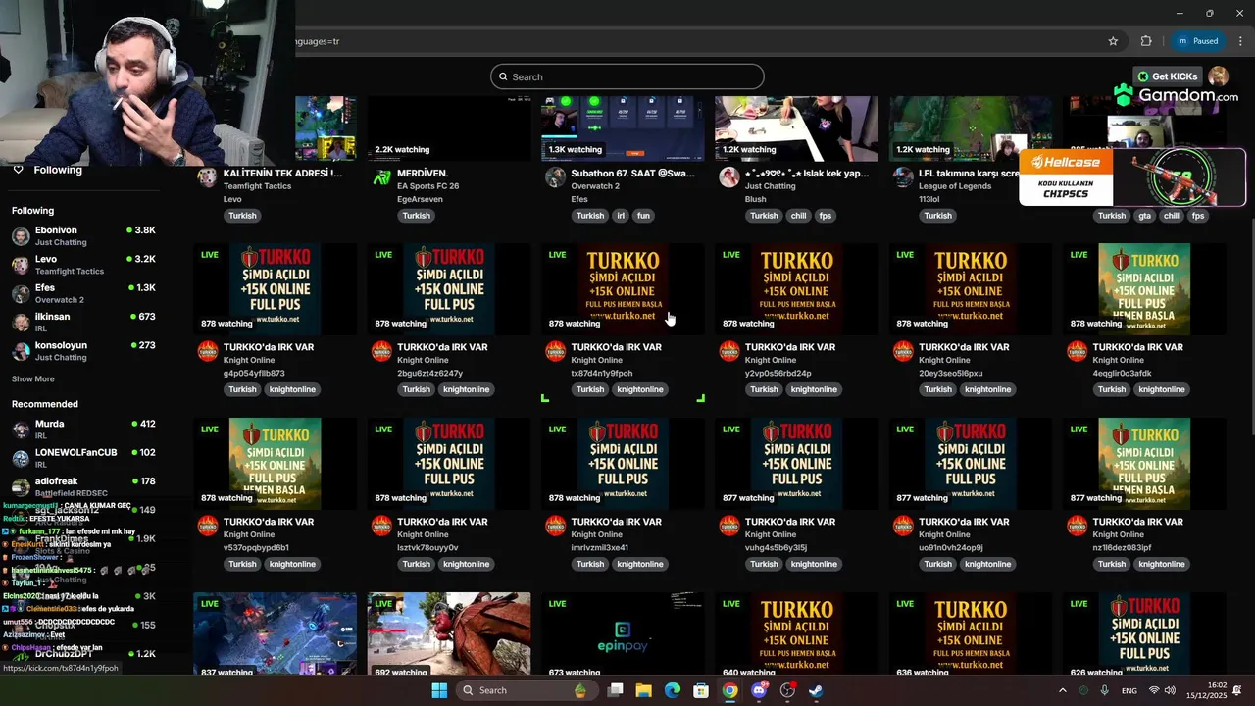Image resolution: width=1255 pixels, height=706 pixels.
Task: Open Ebonivon channel in Following list
Action: [83, 235]
